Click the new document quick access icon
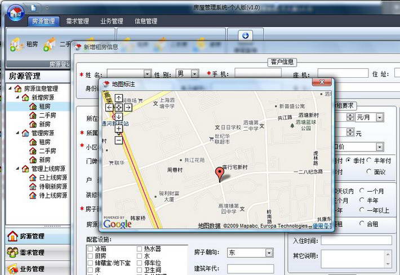Screen dimensions: 400x275 pos(33,8)
